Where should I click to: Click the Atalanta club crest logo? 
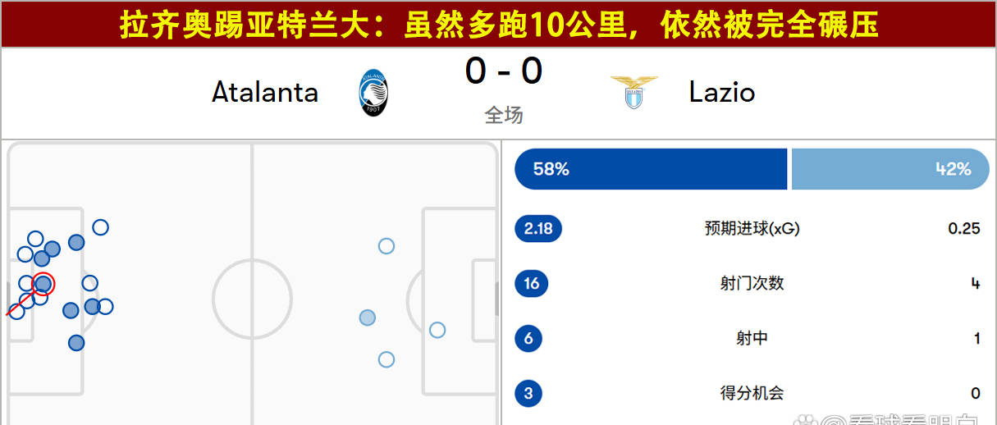[373, 92]
